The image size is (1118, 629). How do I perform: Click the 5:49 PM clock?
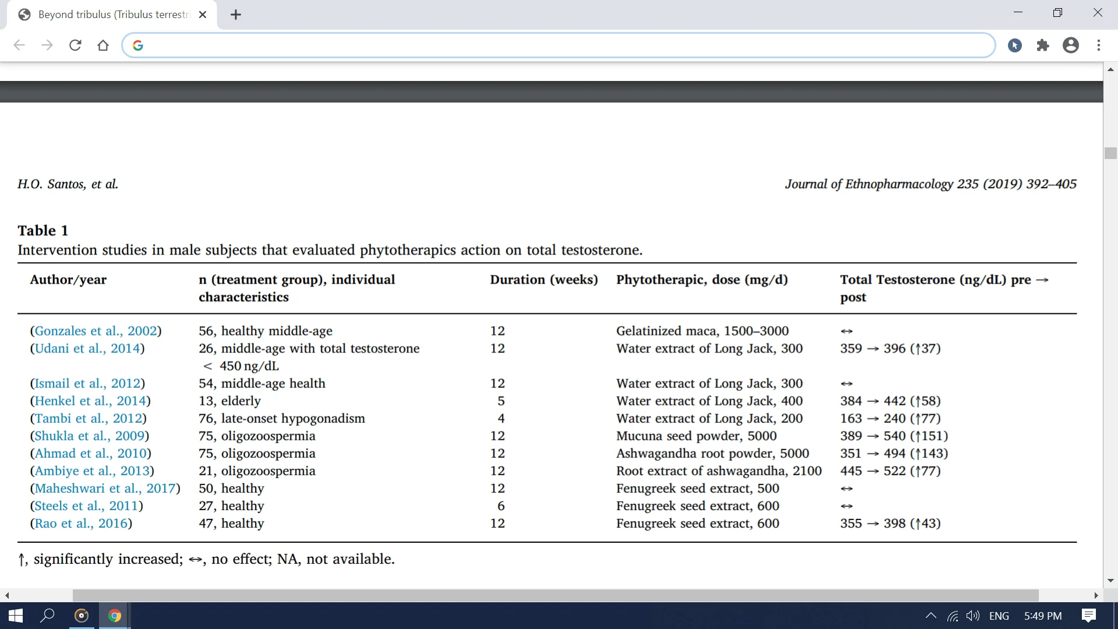pos(1043,616)
